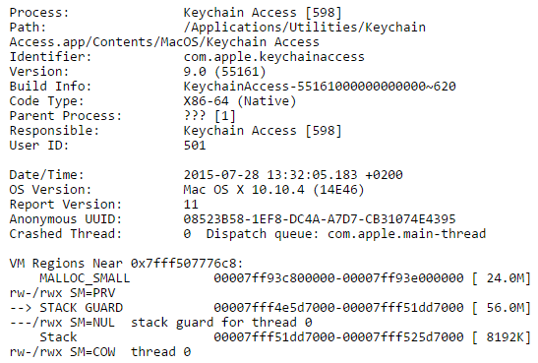The image size is (538, 363).
Task: Click the date 2015-07-28 13:32:05.183
Action: pos(270,175)
